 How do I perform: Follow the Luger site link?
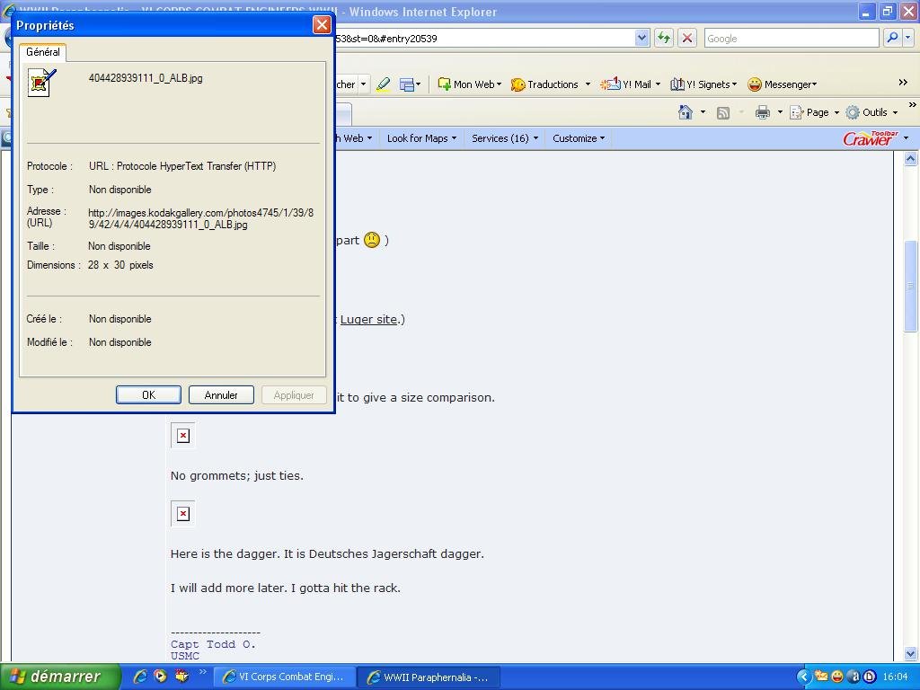coord(368,319)
